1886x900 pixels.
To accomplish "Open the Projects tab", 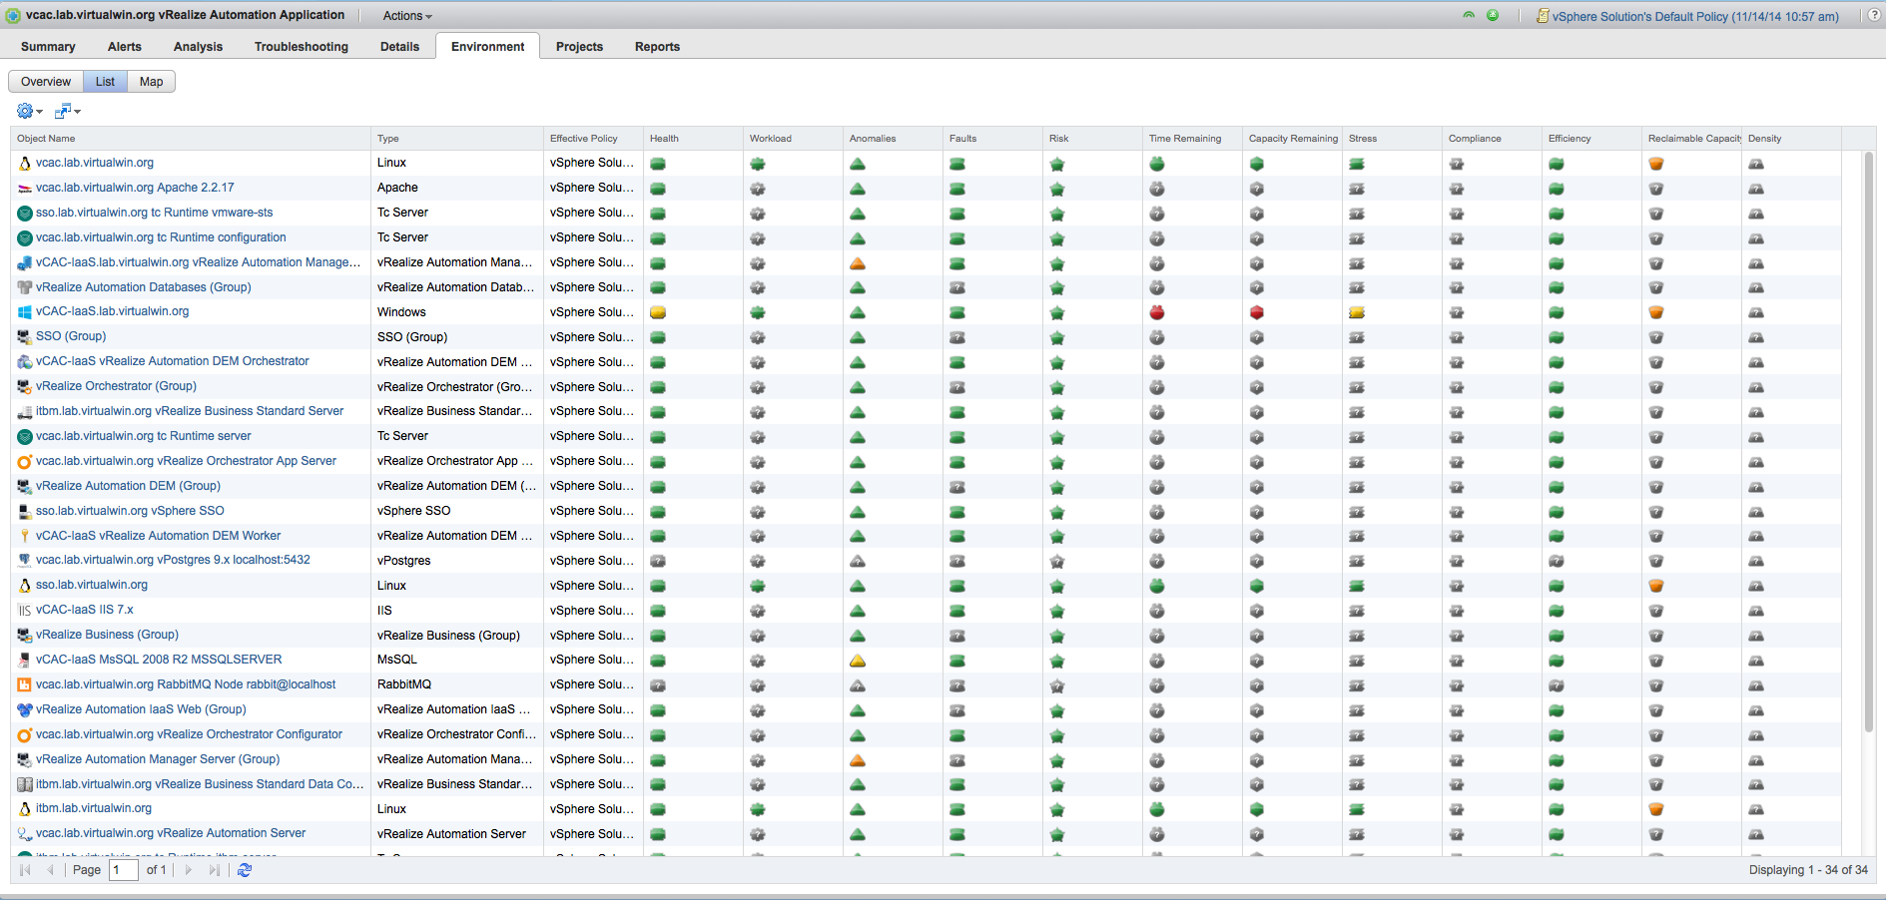I will 579,47.
